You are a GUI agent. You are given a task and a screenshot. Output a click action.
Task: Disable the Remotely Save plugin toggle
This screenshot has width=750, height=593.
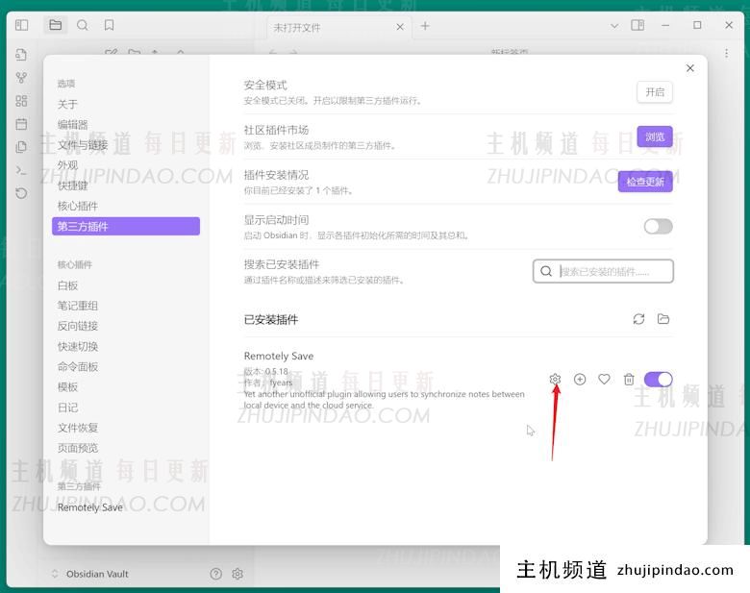658,380
